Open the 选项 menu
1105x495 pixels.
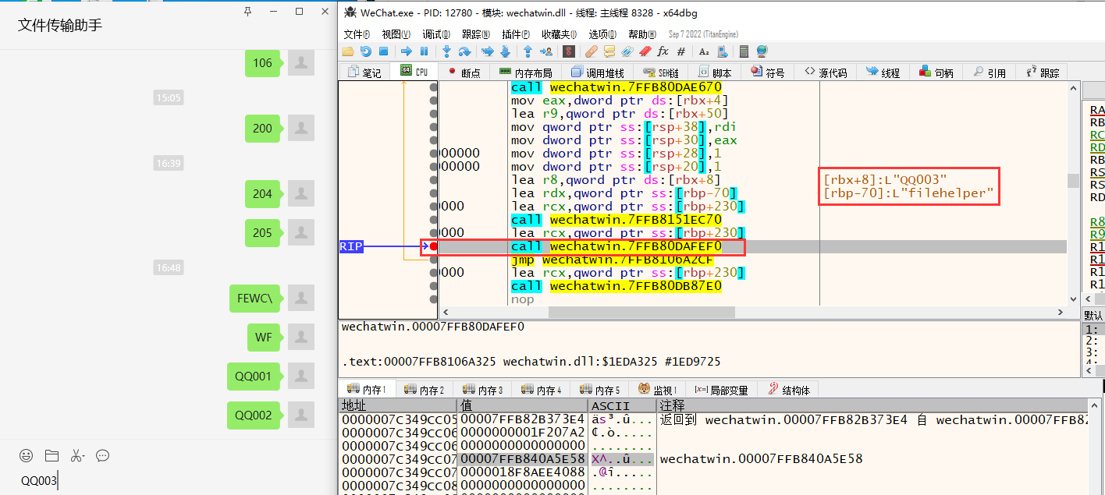[x=603, y=34]
